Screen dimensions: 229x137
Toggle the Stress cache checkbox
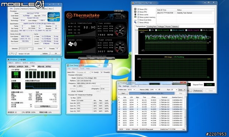138,15
